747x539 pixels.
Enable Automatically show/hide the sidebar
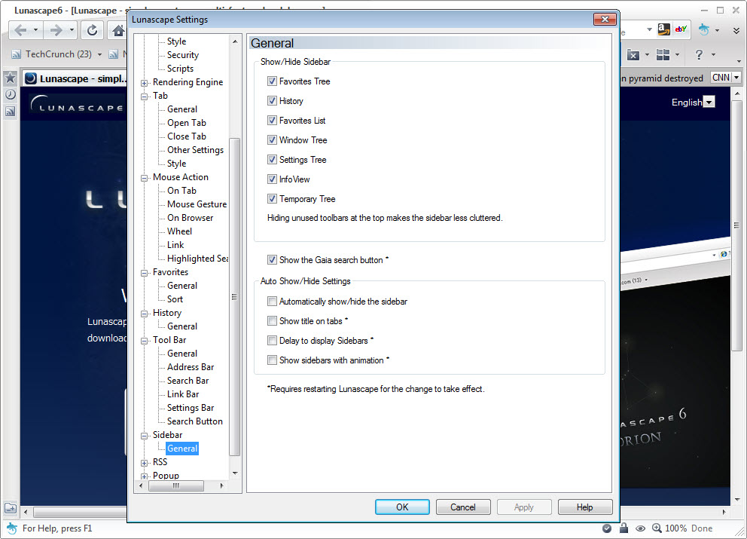pyautogui.click(x=272, y=301)
